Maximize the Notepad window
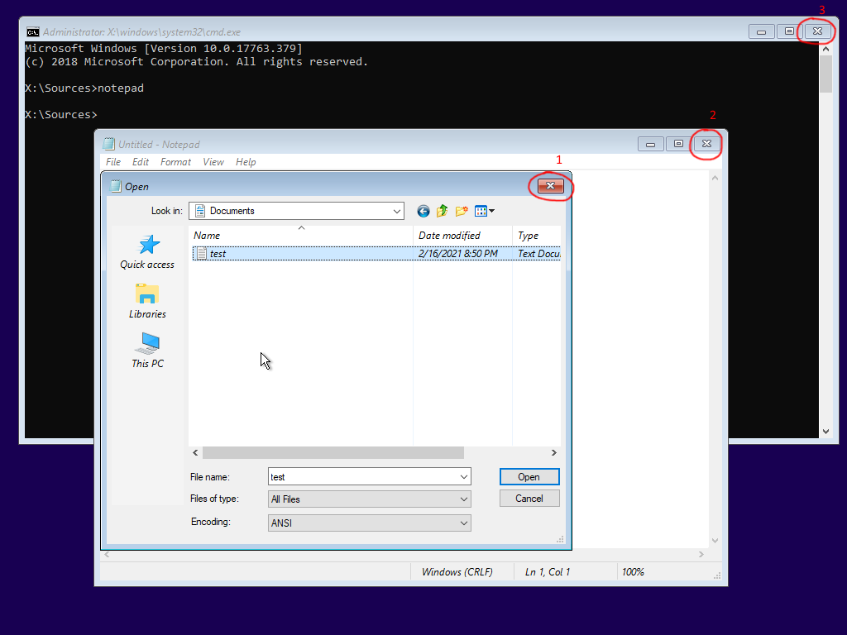Screen dimensions: 847x635 pyautogui.click(x=678, y=144)
